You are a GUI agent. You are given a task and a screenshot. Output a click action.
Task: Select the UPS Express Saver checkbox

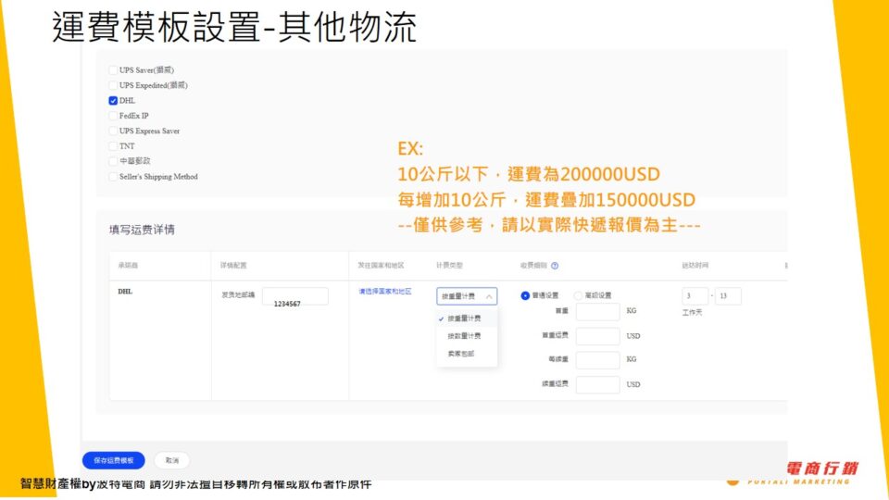113,131
